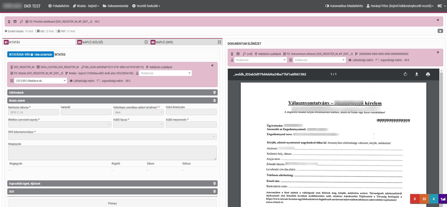The height and width of the screenshot is (207, 447).
Task: Click play-square icon beside Iktatásra vár dropdown
Action: coord(12,81)
